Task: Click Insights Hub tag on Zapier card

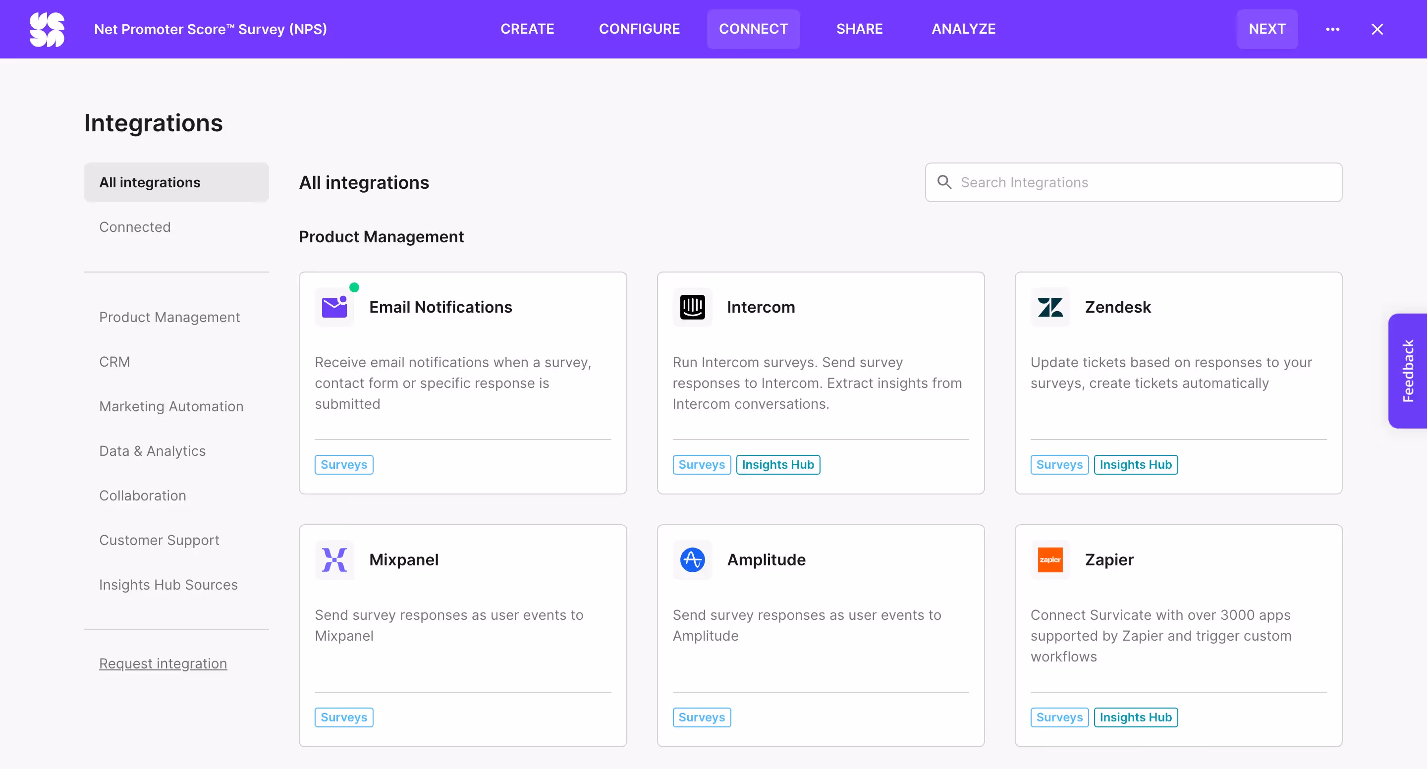Action: [1136, 717]
